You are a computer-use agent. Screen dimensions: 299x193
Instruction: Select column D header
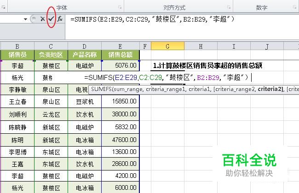(85, 46)
